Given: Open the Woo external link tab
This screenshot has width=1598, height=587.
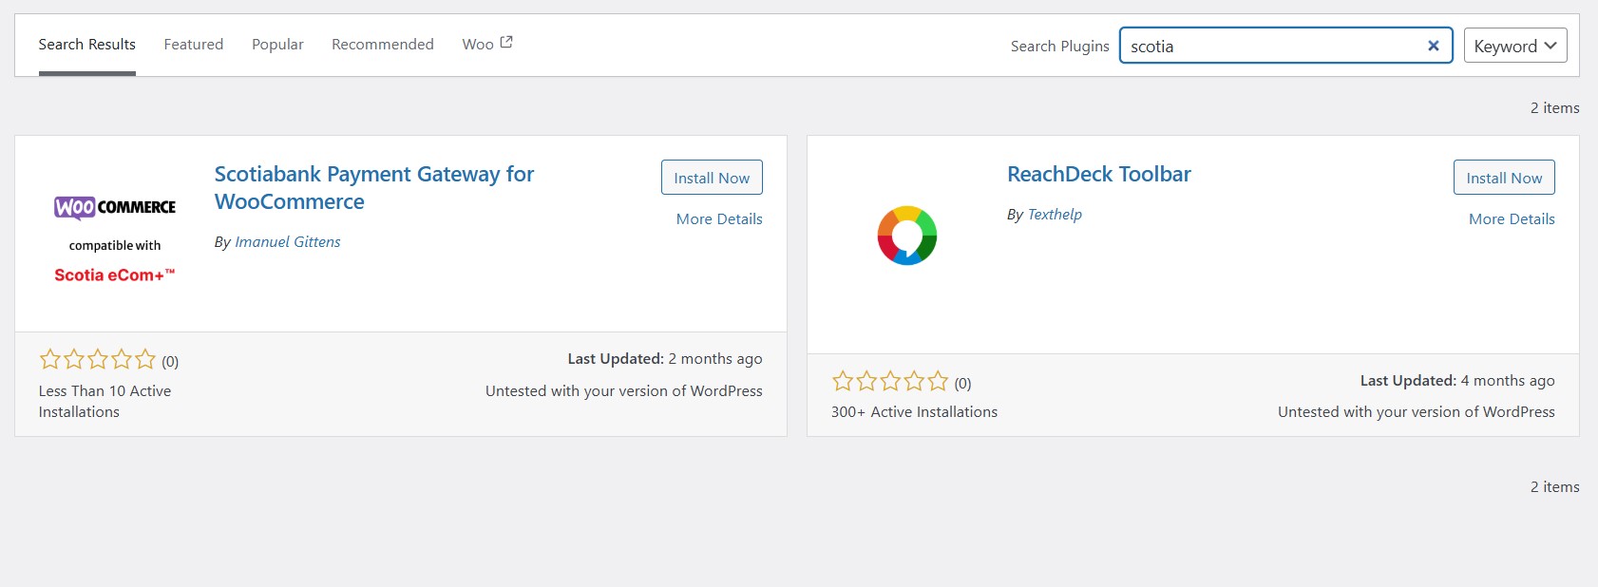Looking at the screenshot, I should [x=487, y=45].
